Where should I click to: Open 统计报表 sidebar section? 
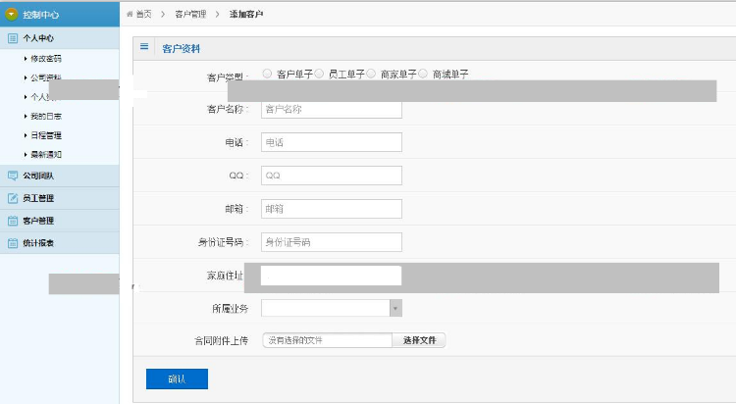click(60, 243)
